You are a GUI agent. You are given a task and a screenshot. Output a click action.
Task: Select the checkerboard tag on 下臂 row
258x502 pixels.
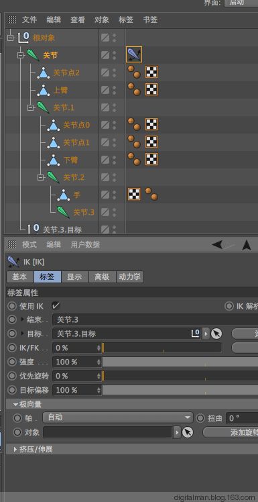[151, 159]
